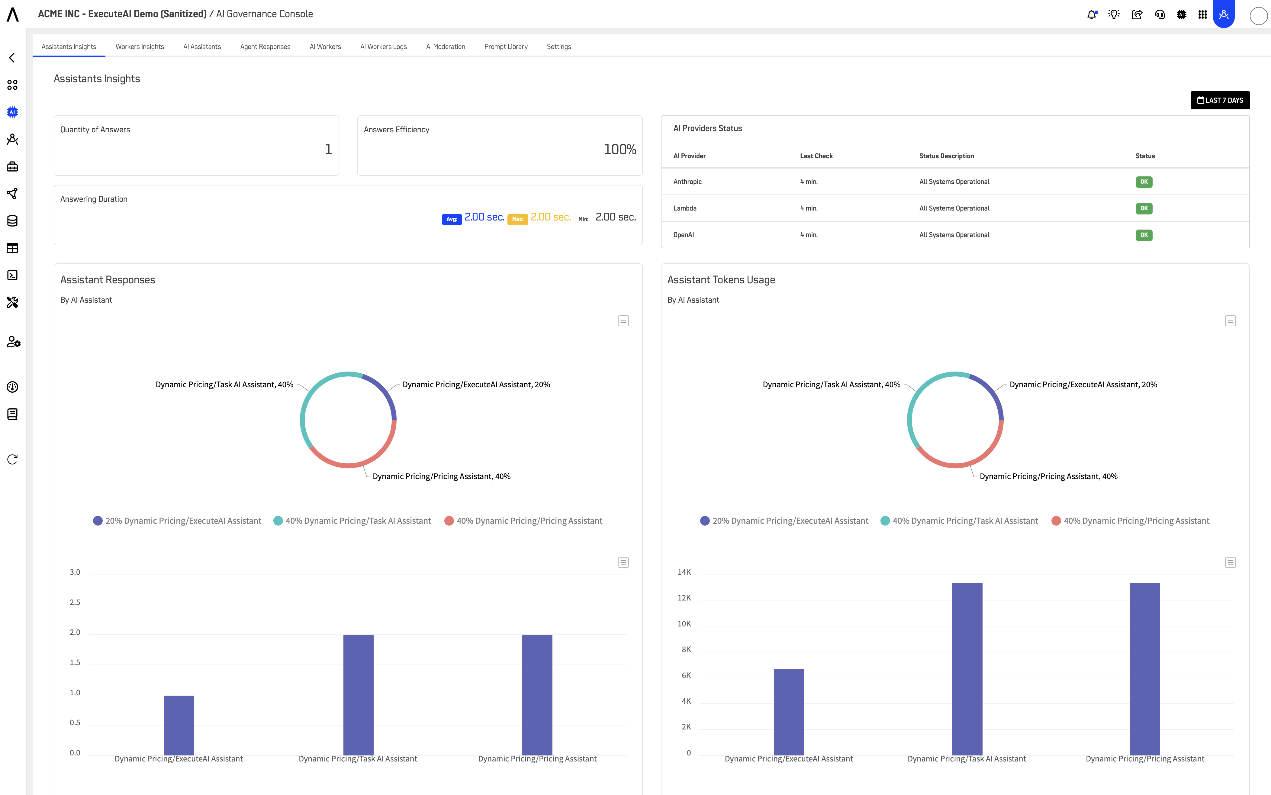This screenshot has height=795, width=1271.
Task: Open notifications via the bell icon
Action: (1092, 14)
